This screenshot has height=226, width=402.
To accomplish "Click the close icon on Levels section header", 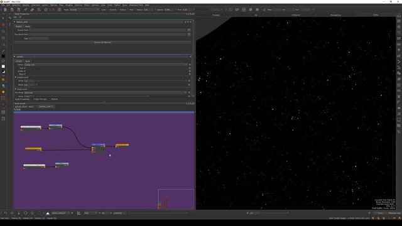I will tap(190, 56).
